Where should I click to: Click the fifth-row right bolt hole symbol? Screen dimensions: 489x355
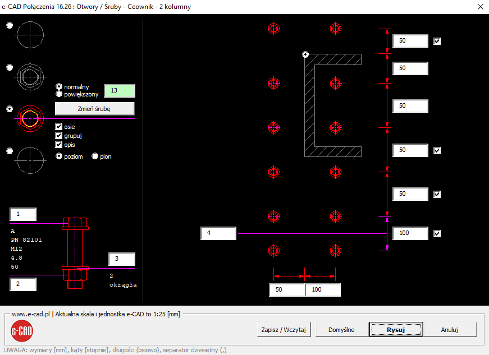click(x=336, y=216)
